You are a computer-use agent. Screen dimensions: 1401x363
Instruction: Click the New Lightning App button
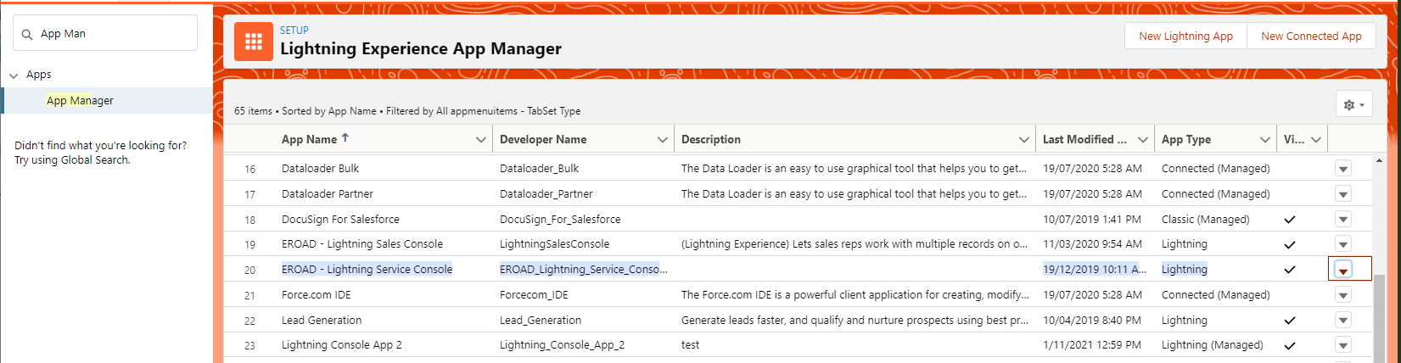click(1185, 36)
